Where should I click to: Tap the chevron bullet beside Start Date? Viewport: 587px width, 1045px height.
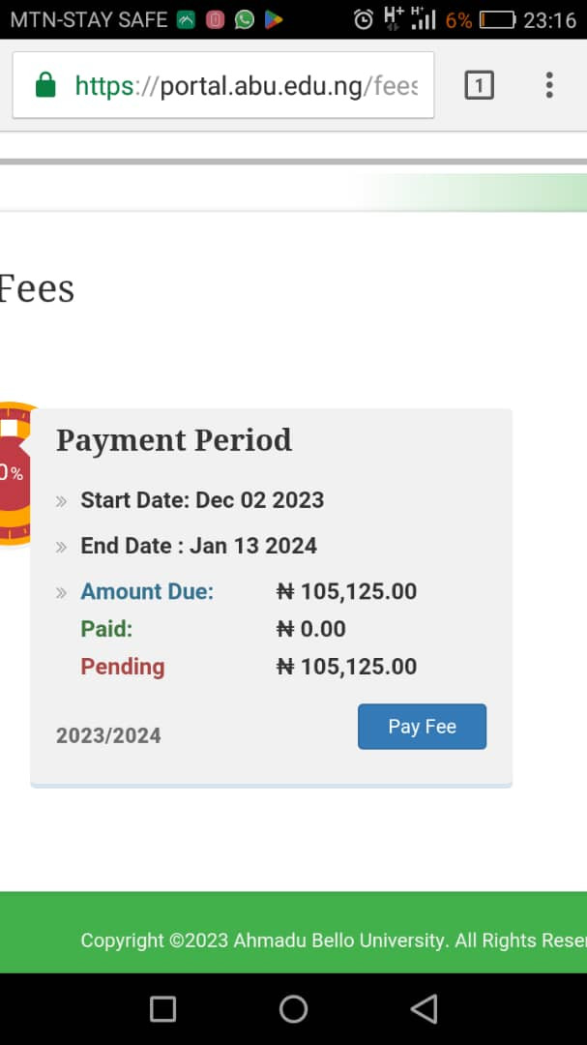pos(62,501)
